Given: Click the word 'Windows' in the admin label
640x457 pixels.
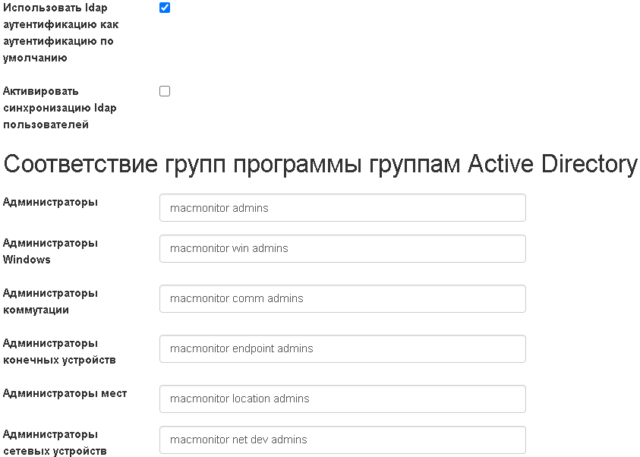Looking at the screenshot, I should [27, 260].
